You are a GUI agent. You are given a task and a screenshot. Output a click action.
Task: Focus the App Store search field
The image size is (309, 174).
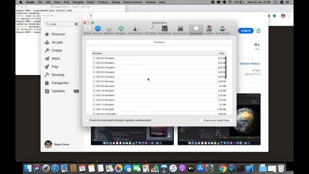pyautogui.click(x=62, y=24)
